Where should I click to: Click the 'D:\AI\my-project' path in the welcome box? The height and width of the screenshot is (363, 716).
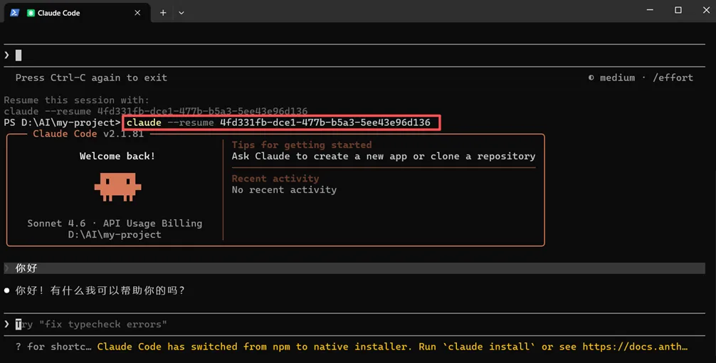point(115,235)
